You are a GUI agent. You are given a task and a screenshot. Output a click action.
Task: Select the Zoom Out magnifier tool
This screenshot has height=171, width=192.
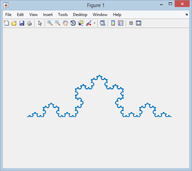click(58, 23)
